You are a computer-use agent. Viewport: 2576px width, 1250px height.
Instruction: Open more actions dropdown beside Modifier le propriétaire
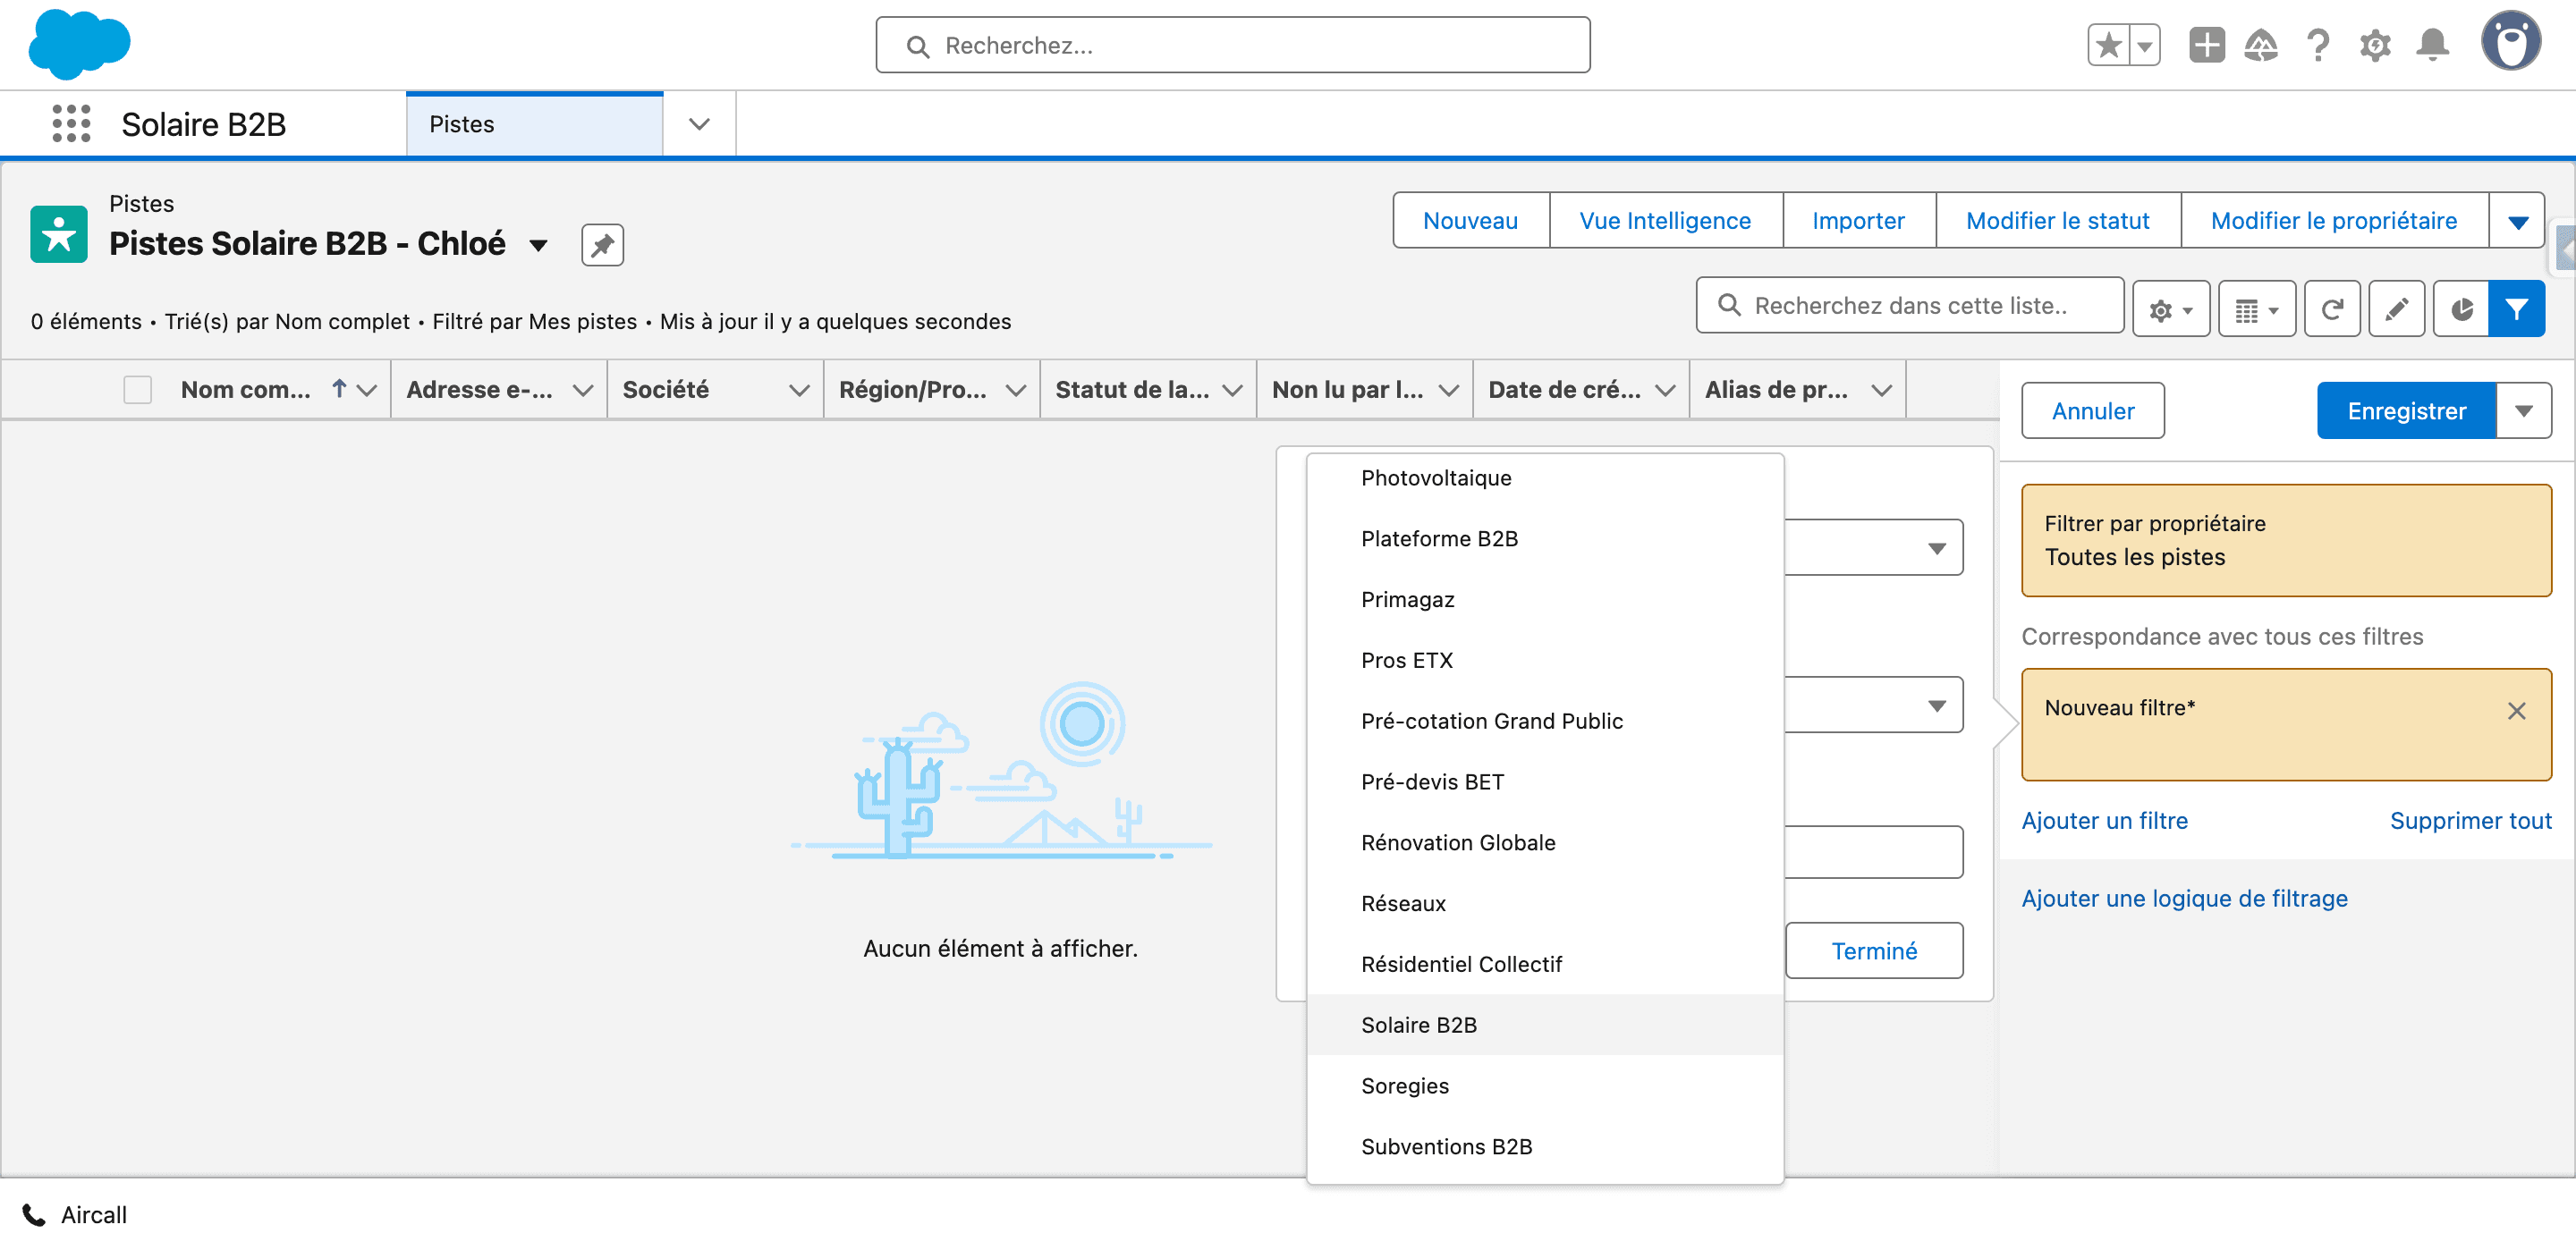point(2517,220)
